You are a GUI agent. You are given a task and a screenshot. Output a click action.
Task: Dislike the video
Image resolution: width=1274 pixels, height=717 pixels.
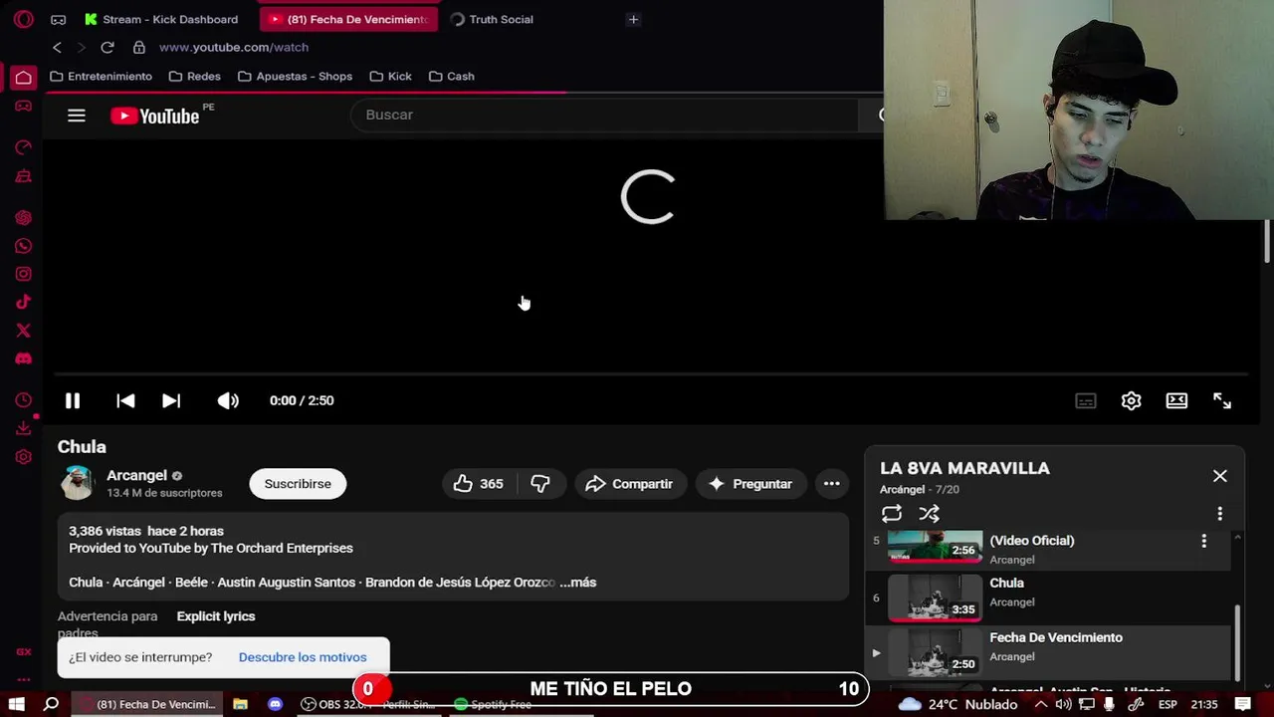coord(540,483)
